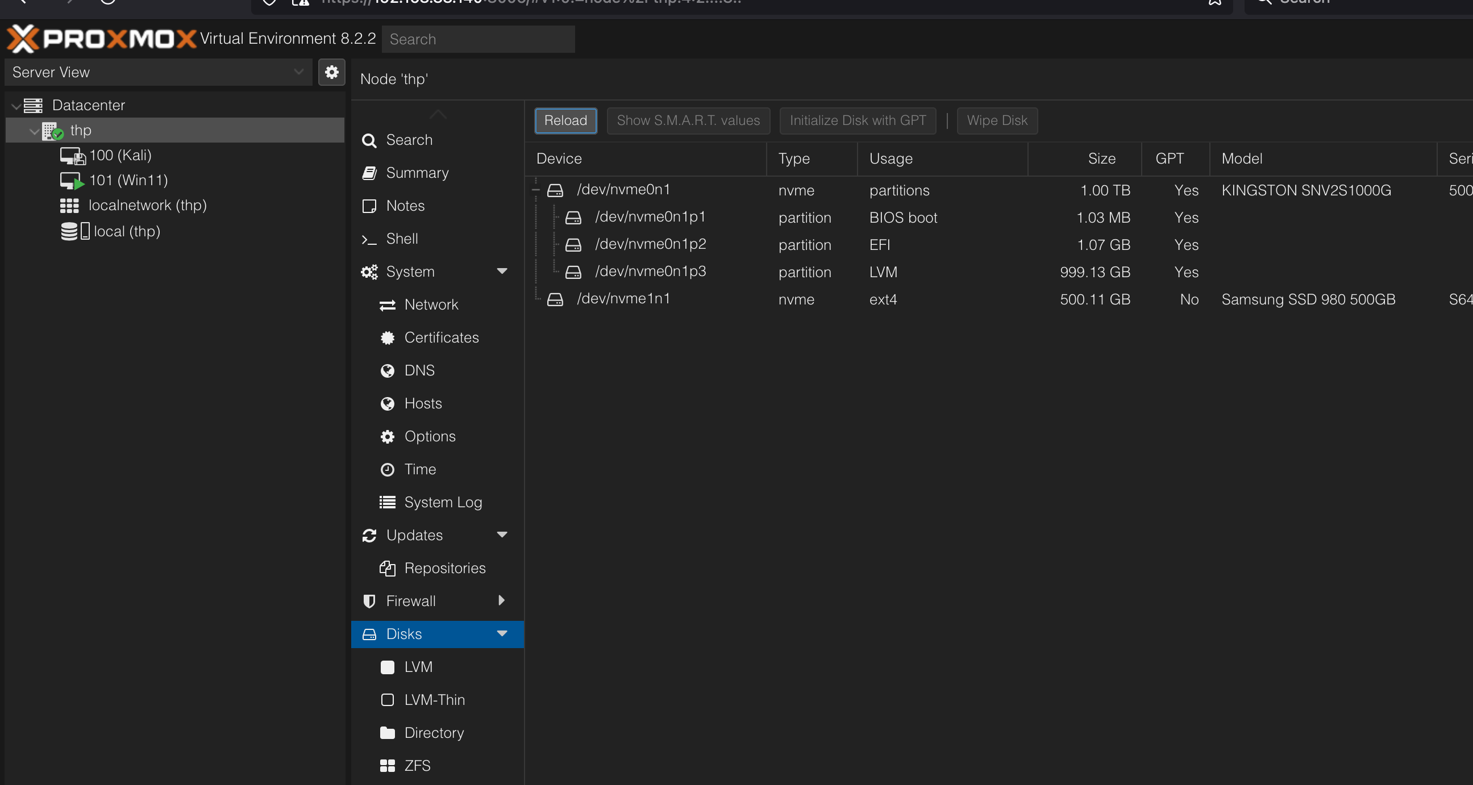
Task: Open the Summary menu item
Action: pos(417,173)
